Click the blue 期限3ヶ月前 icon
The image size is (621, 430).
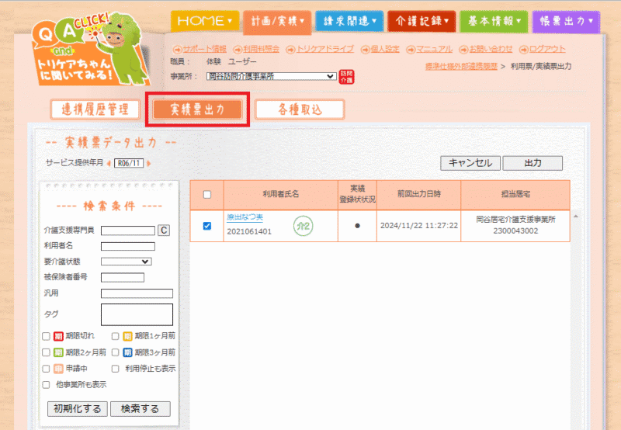127,352
